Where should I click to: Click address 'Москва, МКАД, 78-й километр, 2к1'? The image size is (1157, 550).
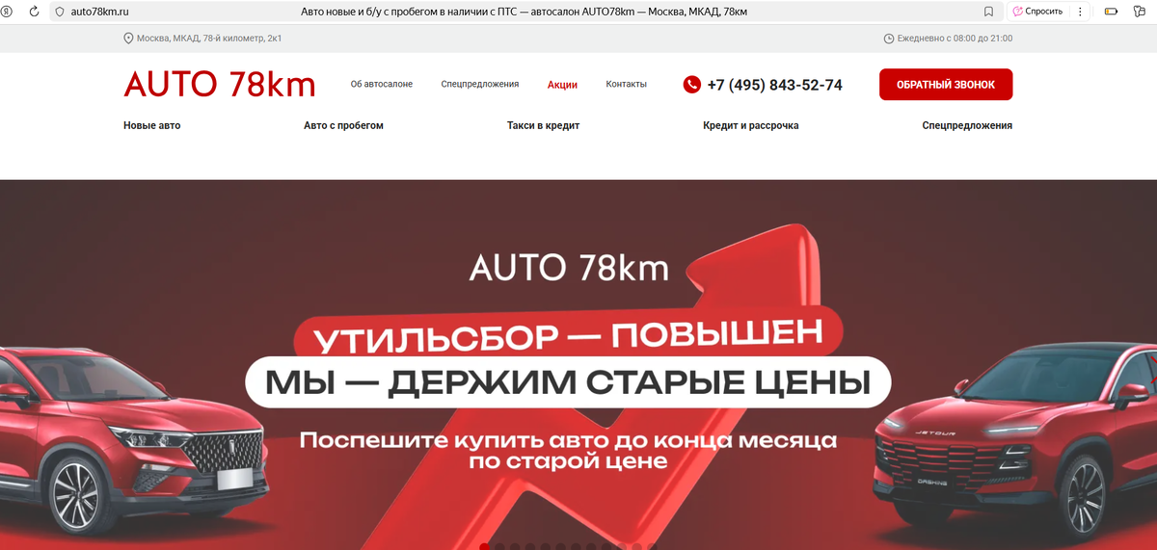click(209, 39)
